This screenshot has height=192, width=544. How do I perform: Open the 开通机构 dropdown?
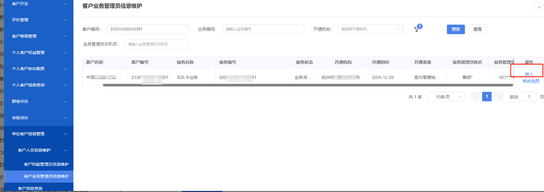(x=370, y=29)
